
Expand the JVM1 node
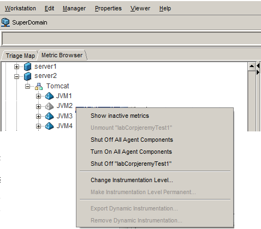pyautogui.click(x=38, y=96)
